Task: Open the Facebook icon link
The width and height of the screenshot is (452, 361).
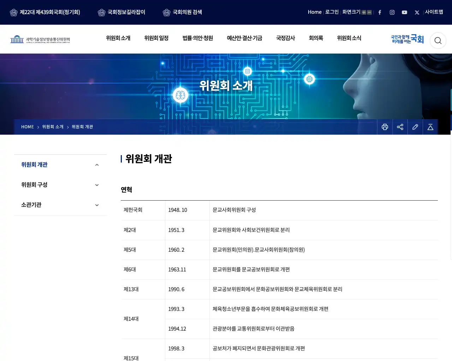Action: [x=380, y=12]
